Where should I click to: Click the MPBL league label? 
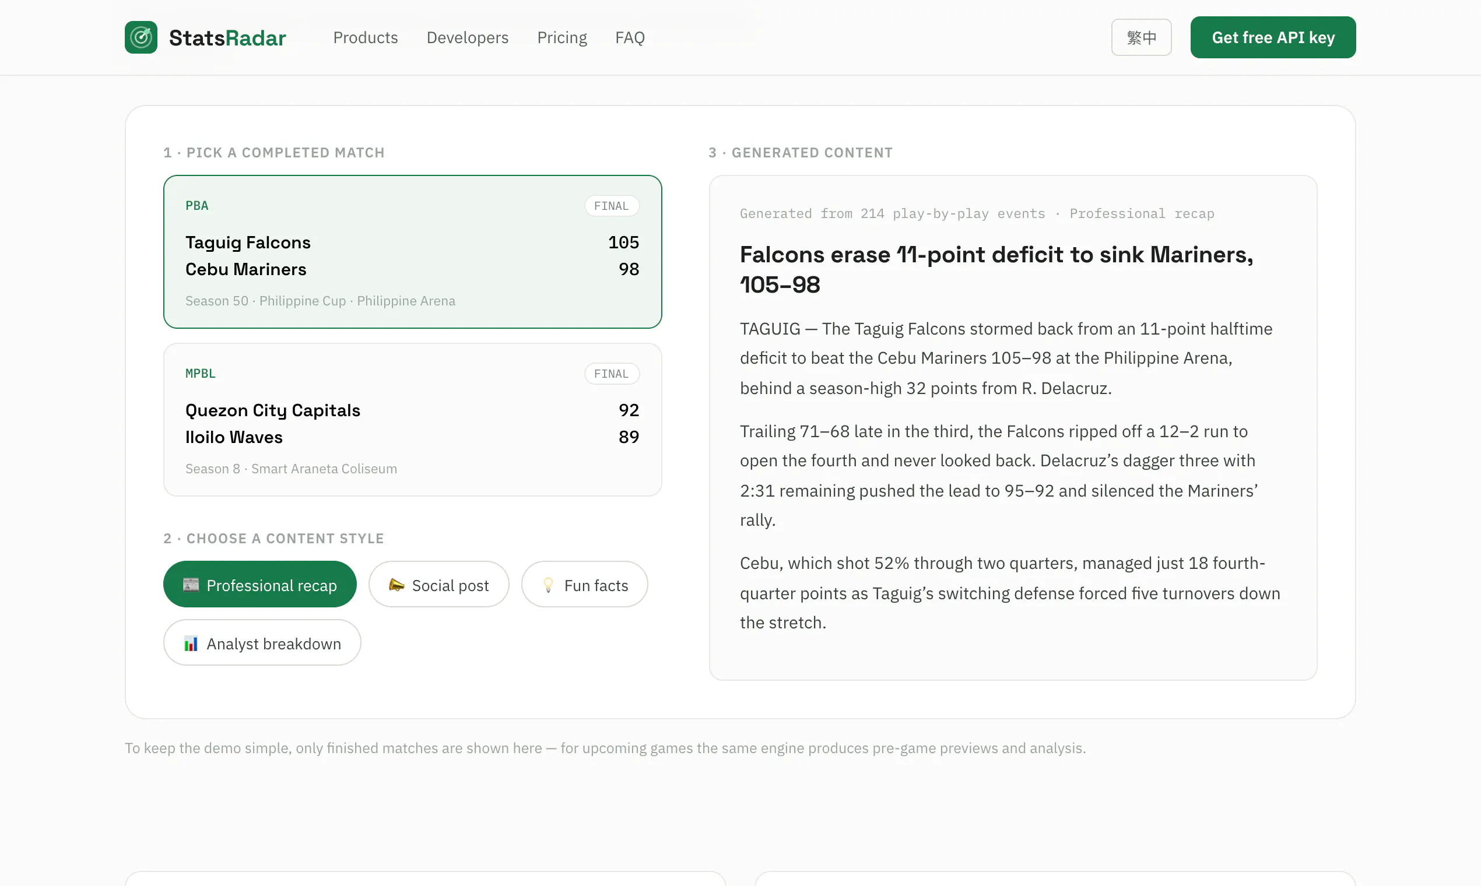click(x=201, y=373)
